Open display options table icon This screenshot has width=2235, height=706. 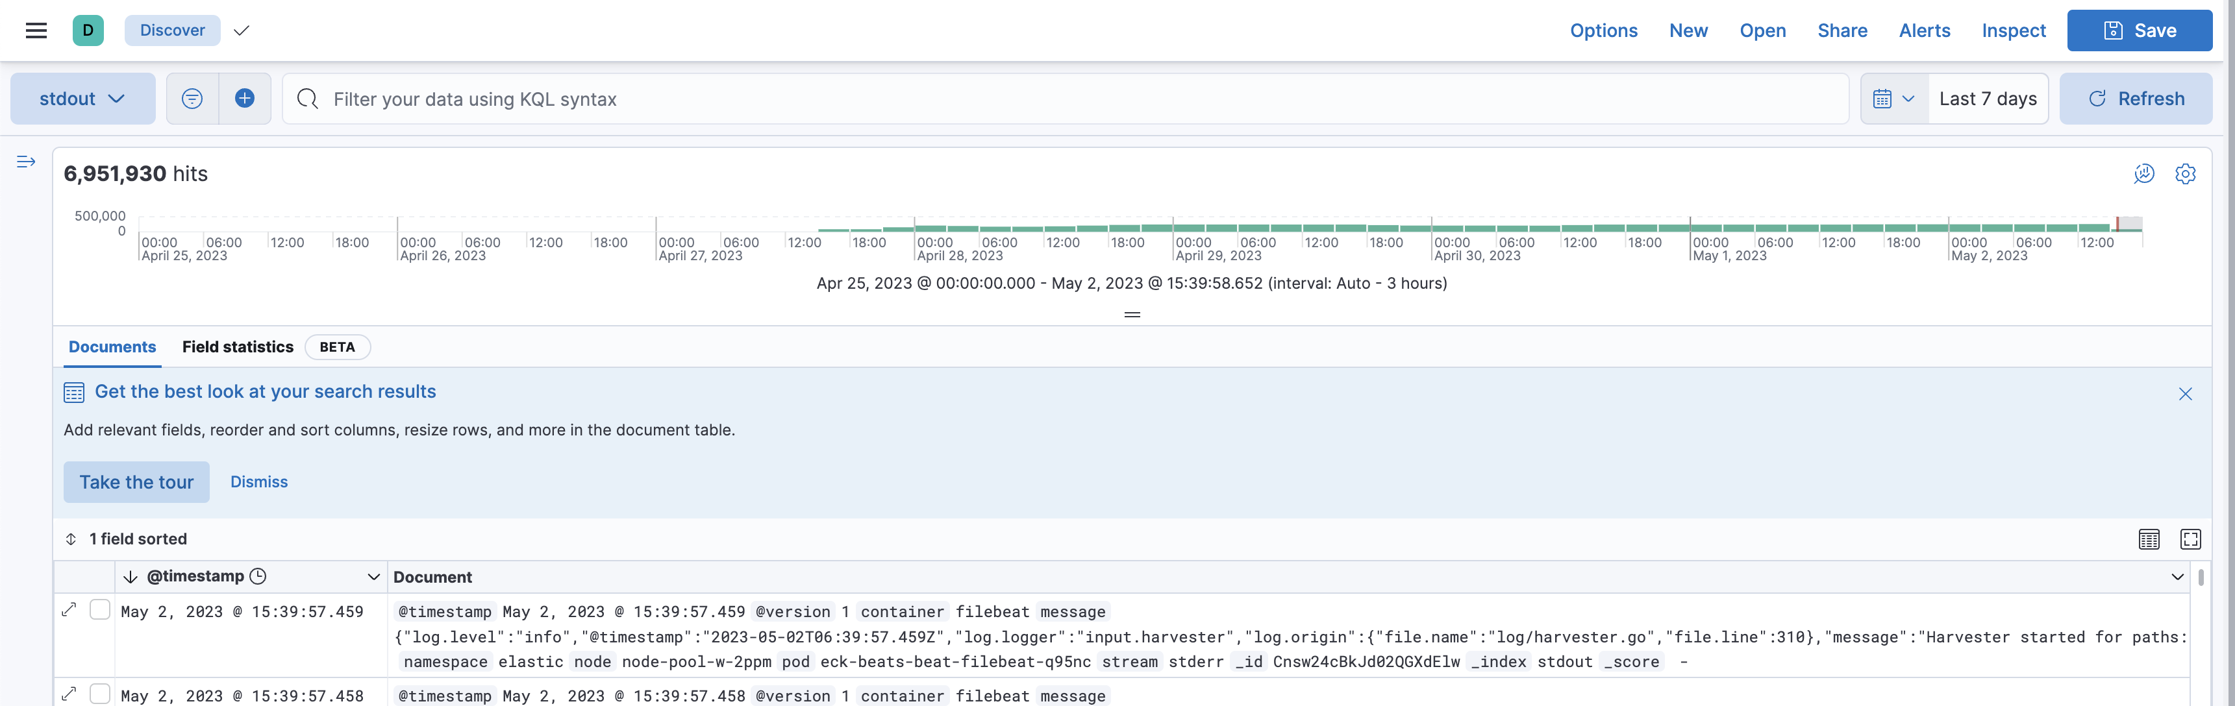(2148, 539)
